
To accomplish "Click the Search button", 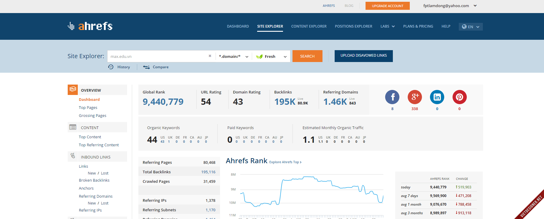I will pyautogui.click(x=307, y=56).
